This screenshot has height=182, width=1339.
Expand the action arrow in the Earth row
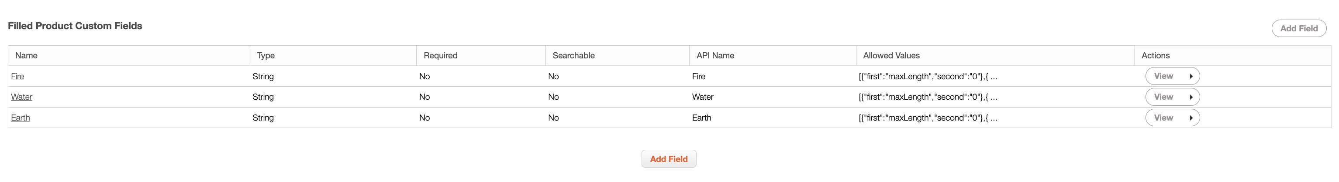pos(1191,118)
